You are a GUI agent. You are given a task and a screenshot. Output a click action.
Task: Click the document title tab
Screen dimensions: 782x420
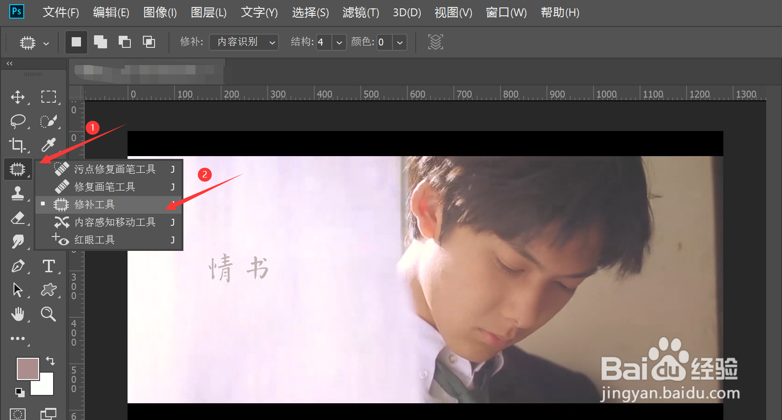147,71
